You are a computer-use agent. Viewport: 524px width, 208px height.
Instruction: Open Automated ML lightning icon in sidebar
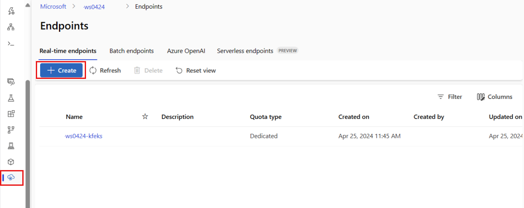pyautogui.click(x=11, y=11)
